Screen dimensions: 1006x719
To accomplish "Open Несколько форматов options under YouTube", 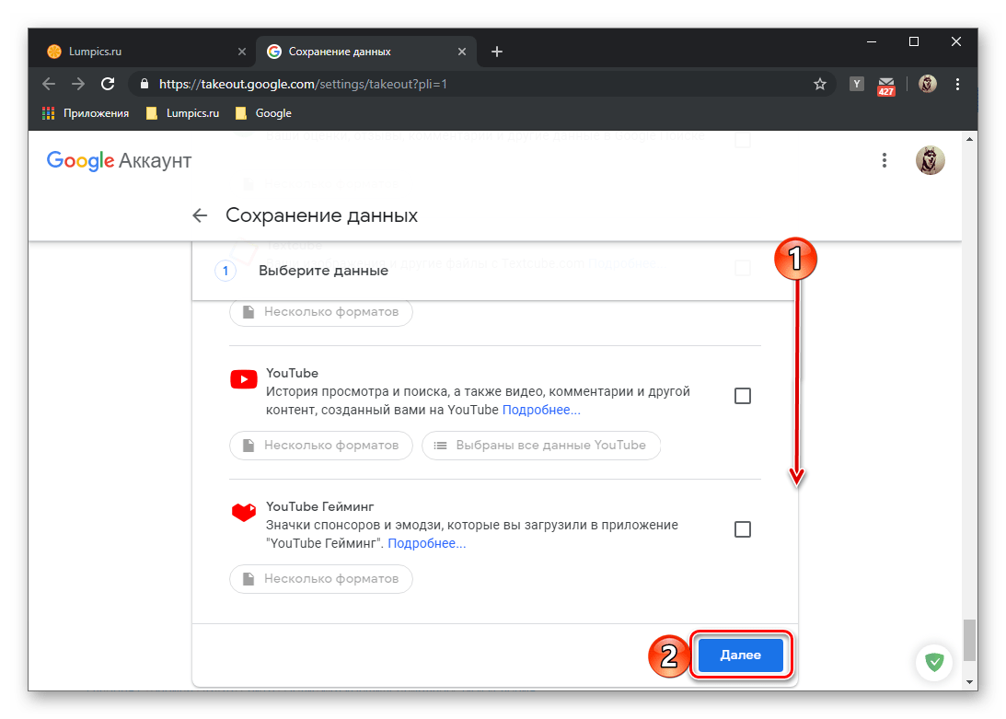I will click(321, 446).
